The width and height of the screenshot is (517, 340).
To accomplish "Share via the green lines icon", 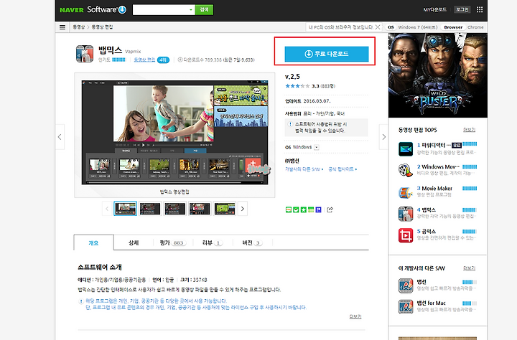I will point(311,209).
